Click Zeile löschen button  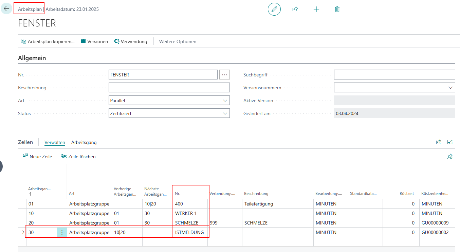[x=78, y=157]
